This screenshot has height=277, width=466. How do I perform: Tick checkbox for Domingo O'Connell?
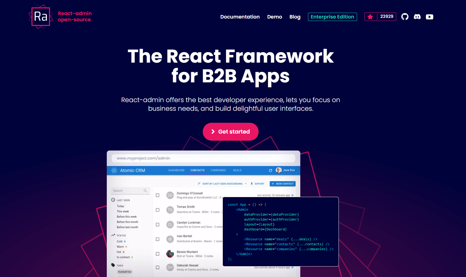[158, 195]
